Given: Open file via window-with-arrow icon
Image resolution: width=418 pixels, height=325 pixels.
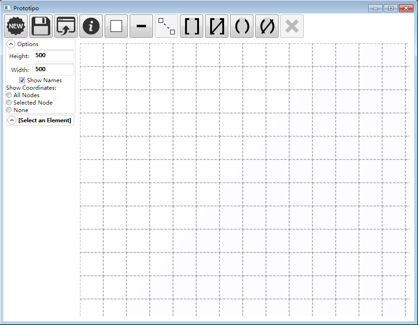Looking at the screenshot, I should 66,26.
